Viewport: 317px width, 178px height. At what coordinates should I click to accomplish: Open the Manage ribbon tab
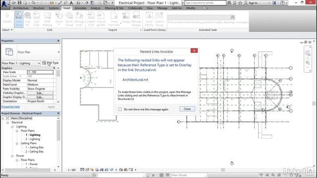pos(162,8)
